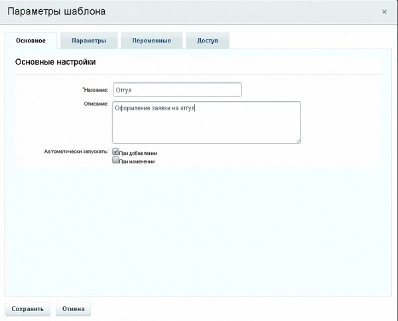Click the Параметры шаблона title text
The image size is (398, 321).
(x=56, y=12)
